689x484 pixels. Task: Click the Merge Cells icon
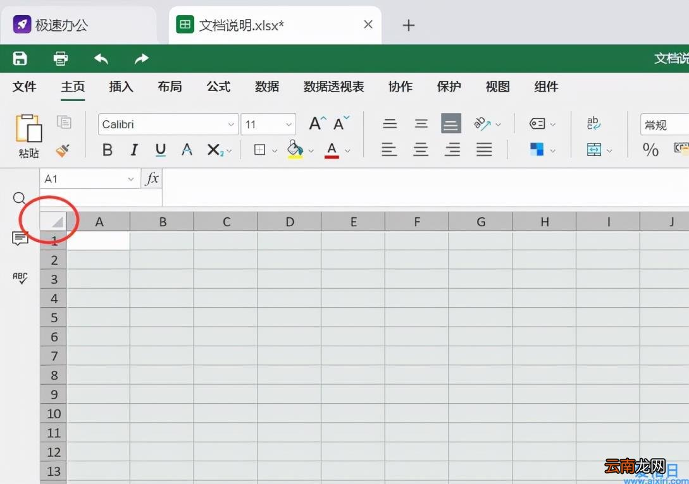coord(593,150)
